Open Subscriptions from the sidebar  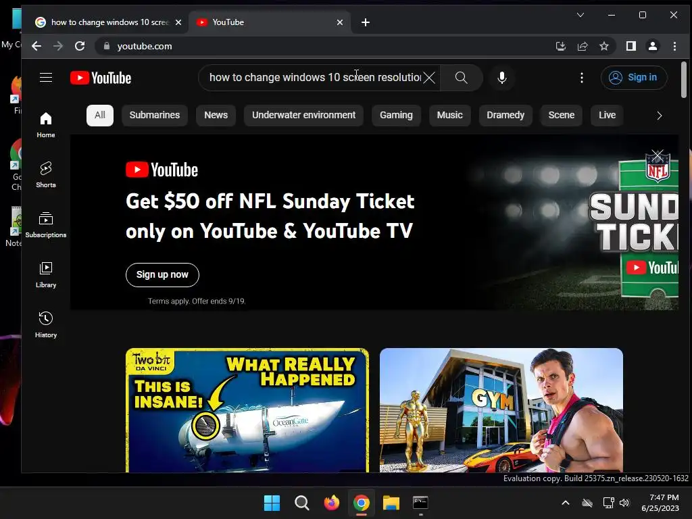[x=46, y=225]
